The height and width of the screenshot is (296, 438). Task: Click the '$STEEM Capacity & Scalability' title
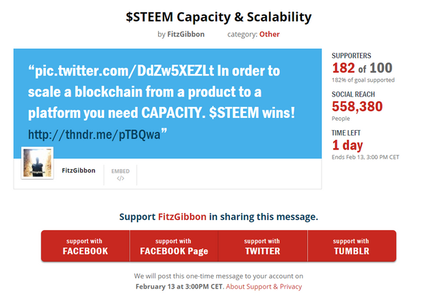point(219,16)
